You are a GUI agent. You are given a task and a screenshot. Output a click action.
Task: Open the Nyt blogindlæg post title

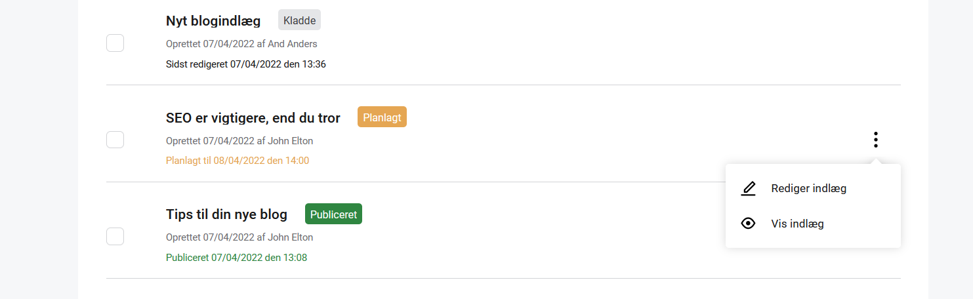[213, 21]
